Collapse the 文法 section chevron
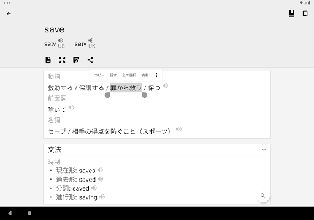The height and width of the screenshot is (220, 314). (x=264, y=150)
